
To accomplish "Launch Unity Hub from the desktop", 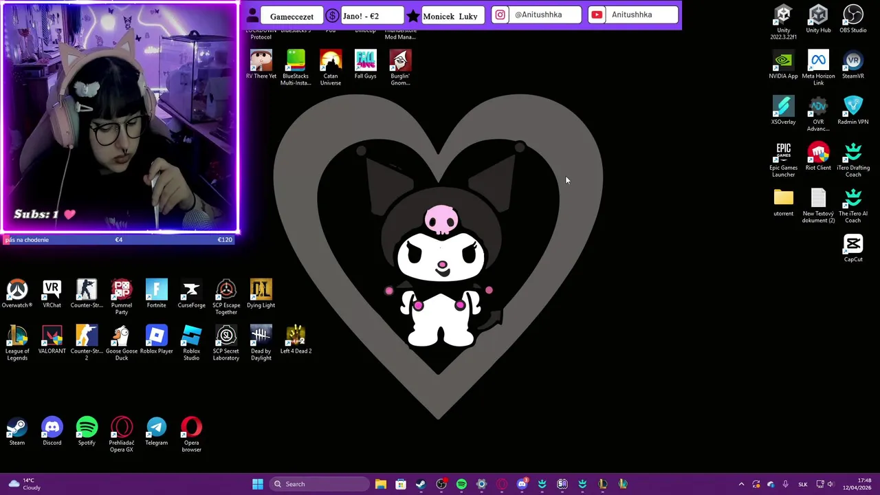I will point(818,19).
